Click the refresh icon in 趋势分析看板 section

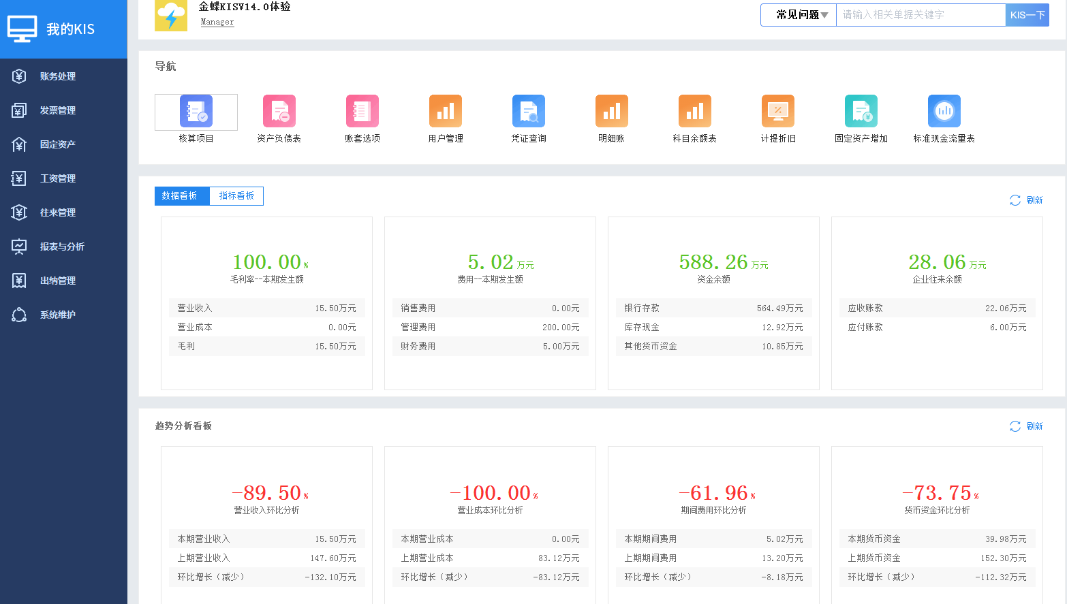[x=1015, y=426]
